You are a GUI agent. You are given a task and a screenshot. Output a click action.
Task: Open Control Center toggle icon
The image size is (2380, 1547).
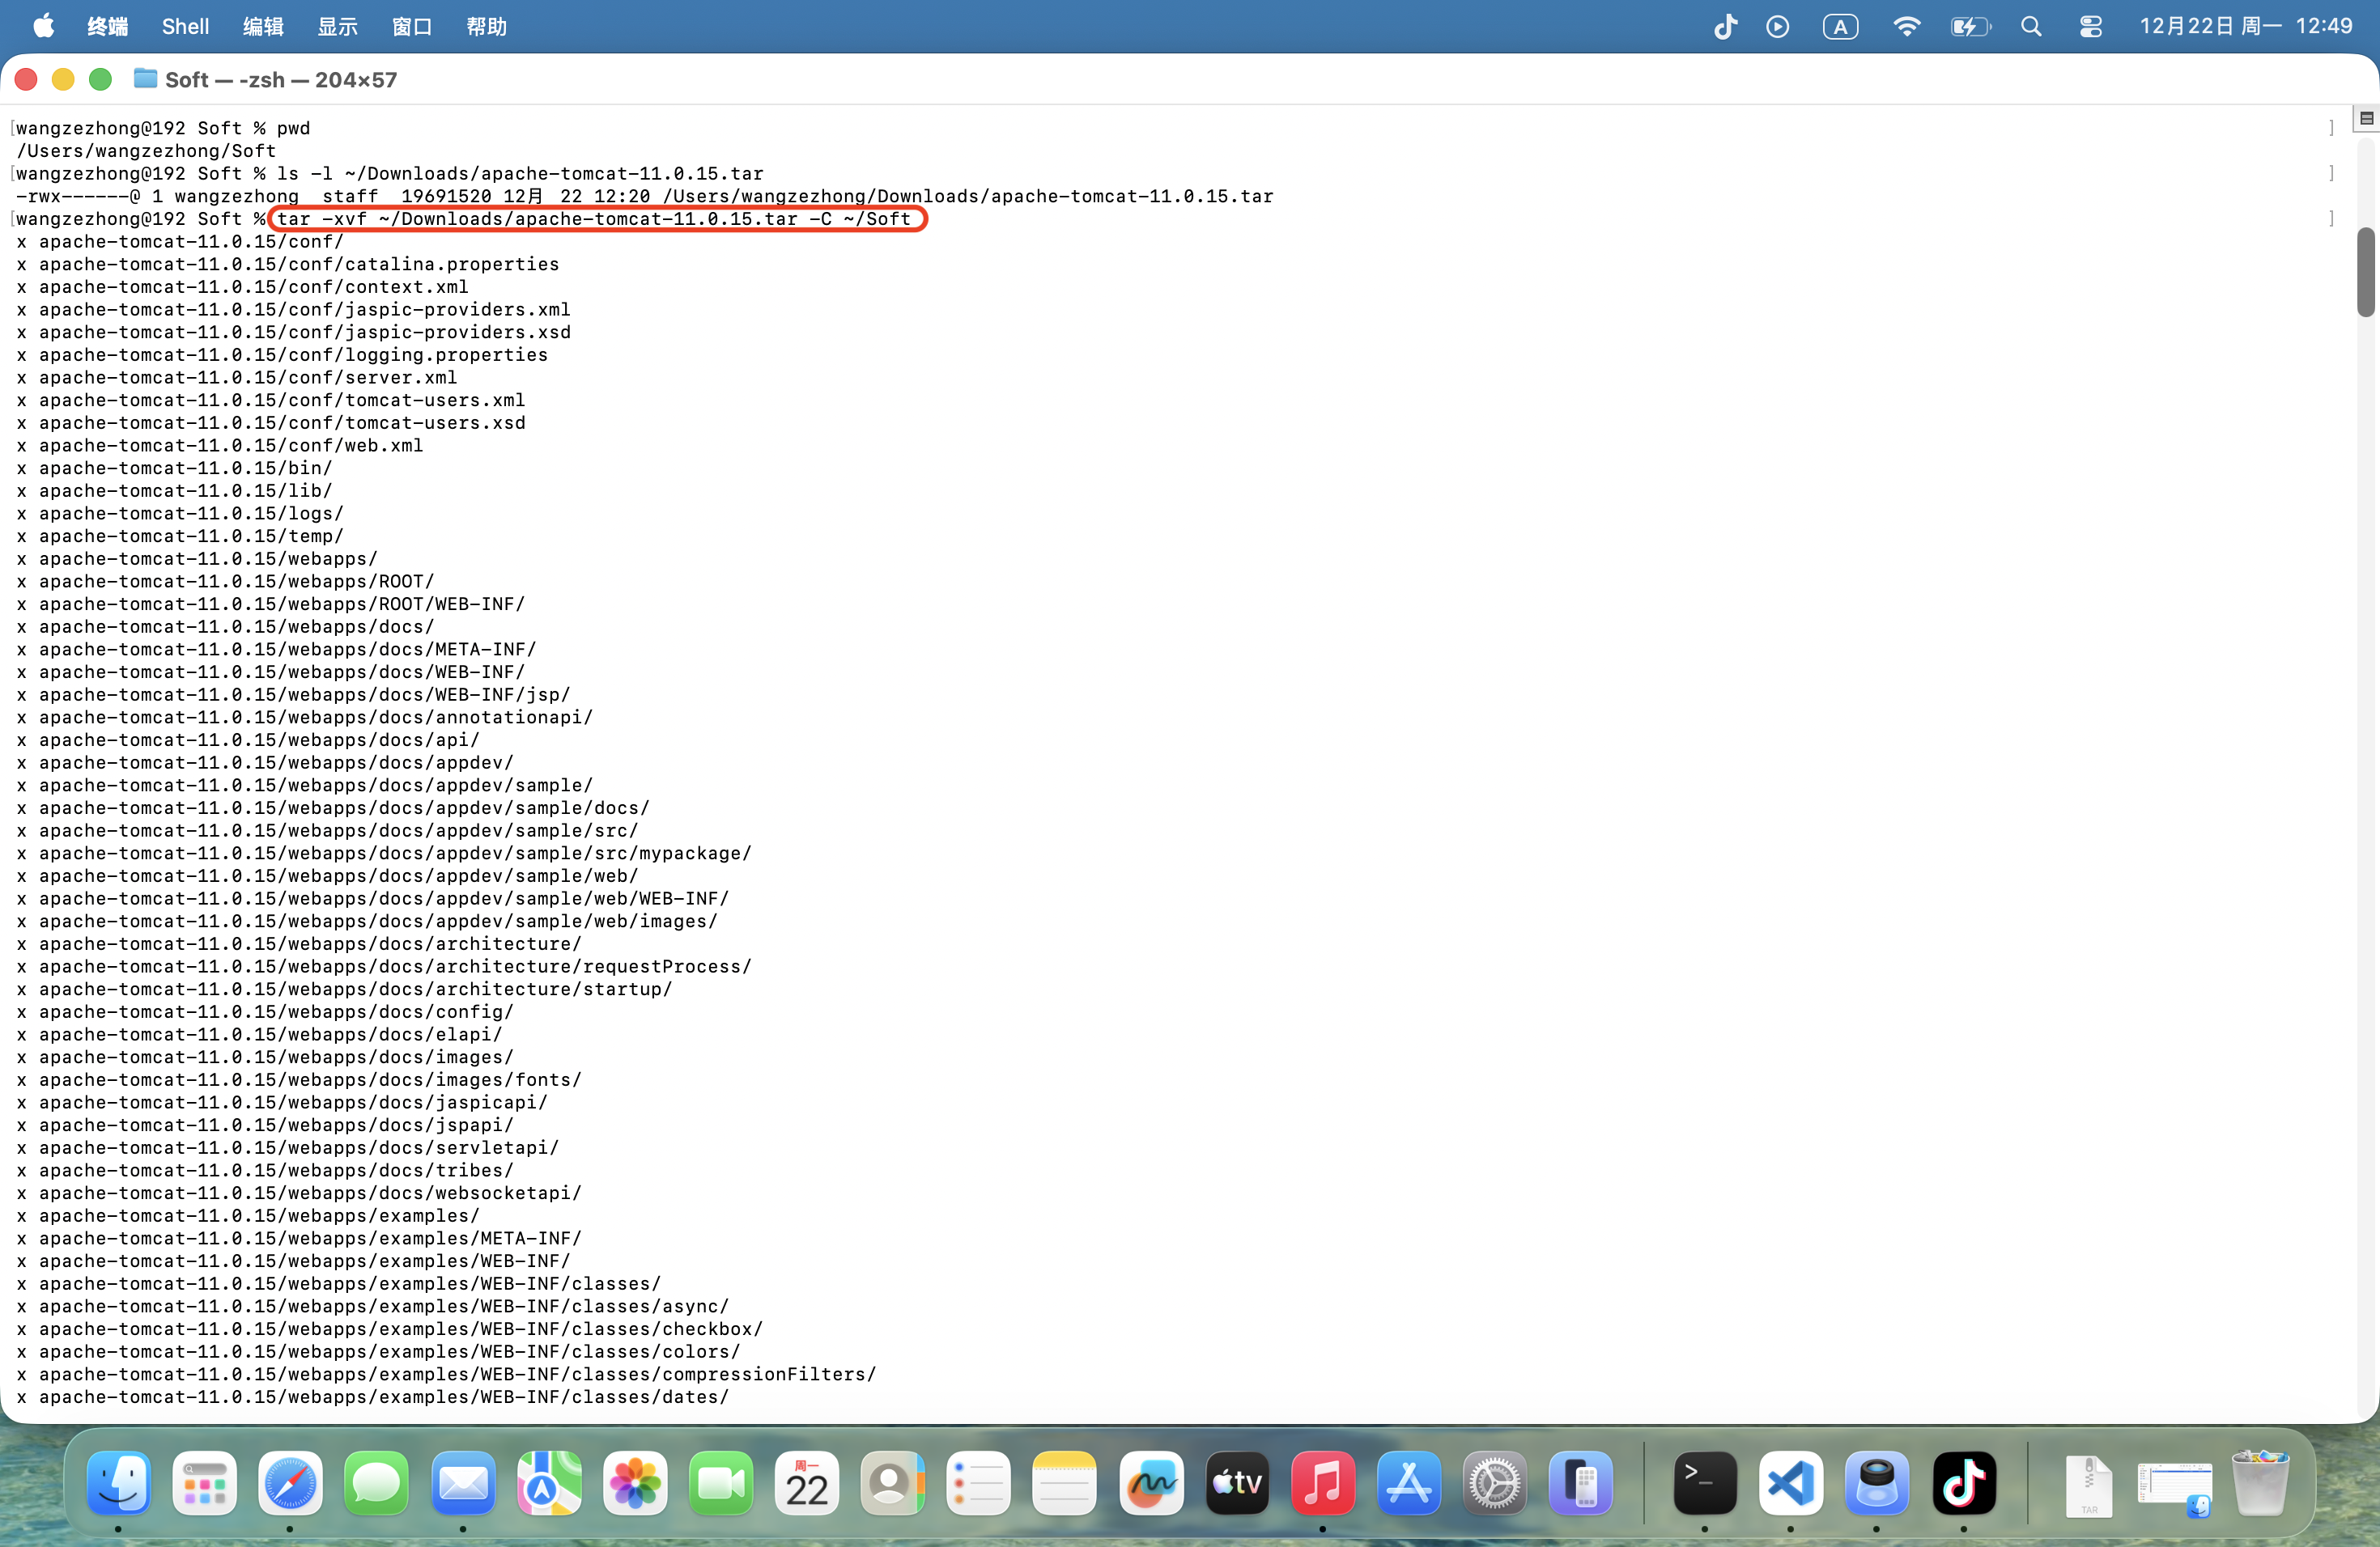point(2090,27)
